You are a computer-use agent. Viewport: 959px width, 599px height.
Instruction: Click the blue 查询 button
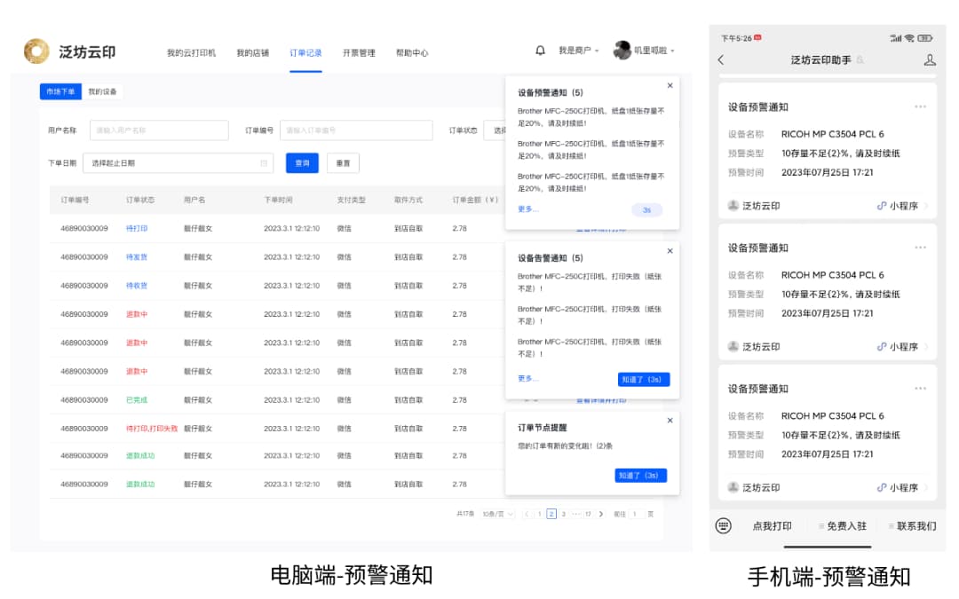click(302, 163)
